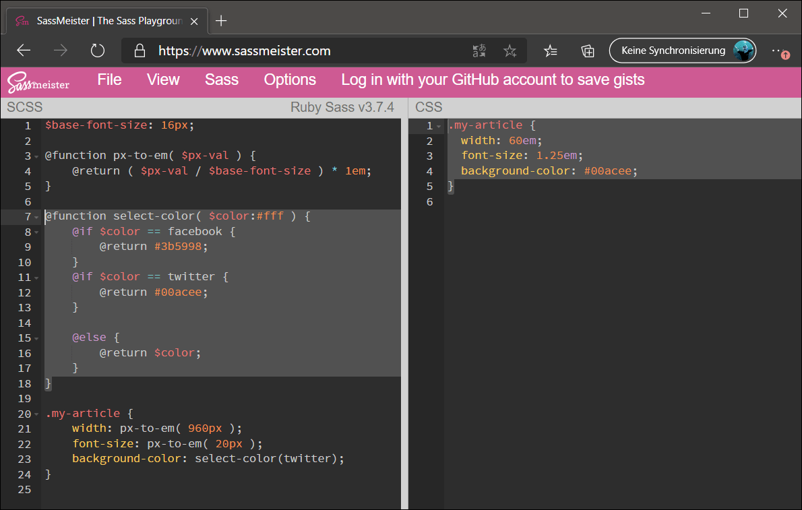Open the File menu

109,79
